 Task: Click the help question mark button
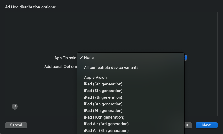click(15, 106)
